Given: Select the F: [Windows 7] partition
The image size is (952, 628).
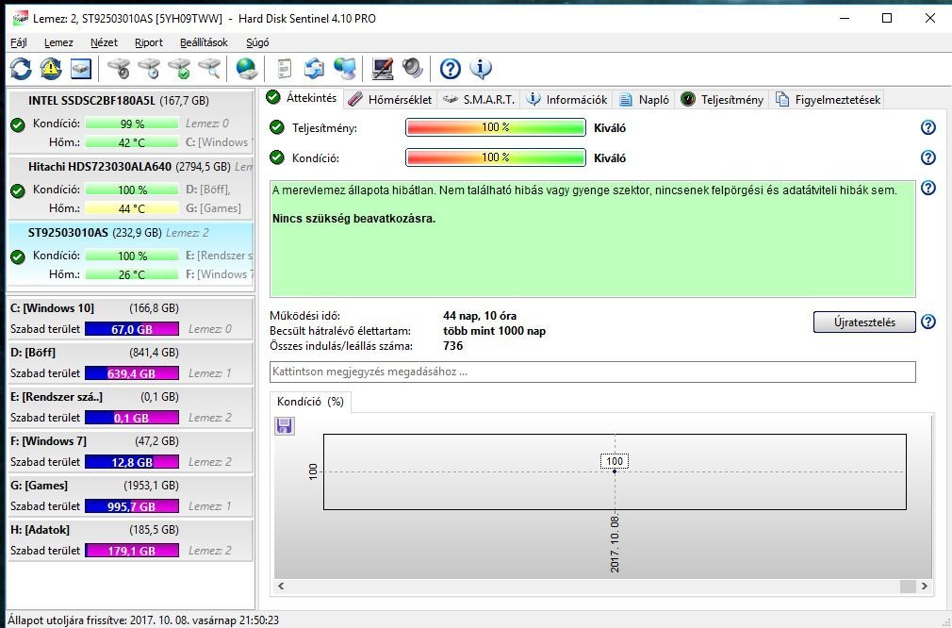Looking at the screenshot, I should click(x=130, y=452).
